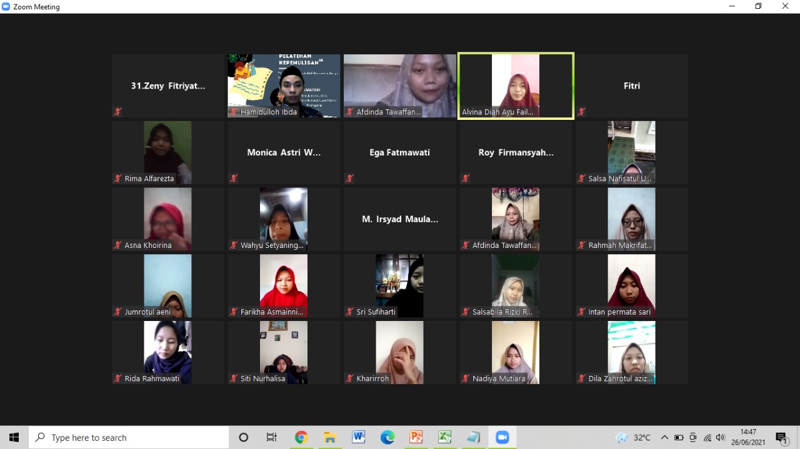Open the volume control in system tray
Screen dimensions: 800x449
[721, 438]
